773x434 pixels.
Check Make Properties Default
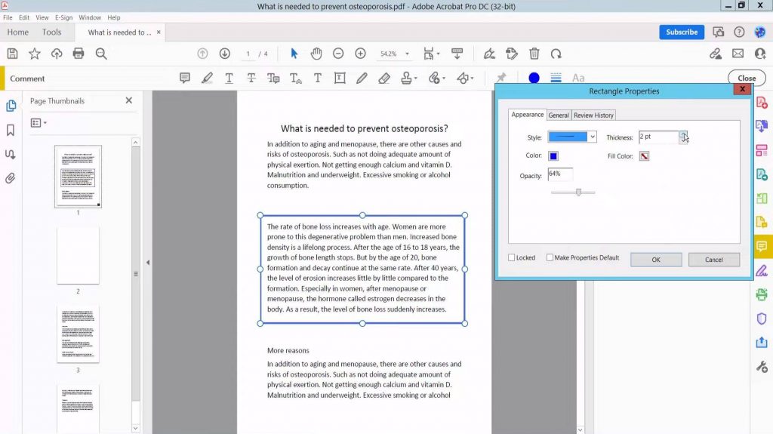click(550, 257)
